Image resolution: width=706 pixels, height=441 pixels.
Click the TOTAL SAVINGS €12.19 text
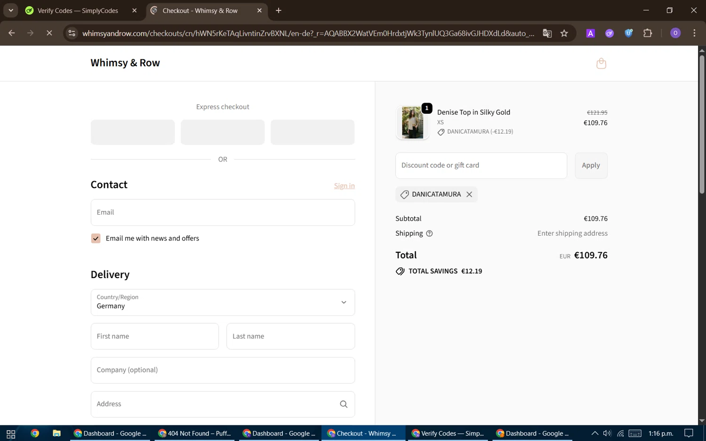[445, 272]
